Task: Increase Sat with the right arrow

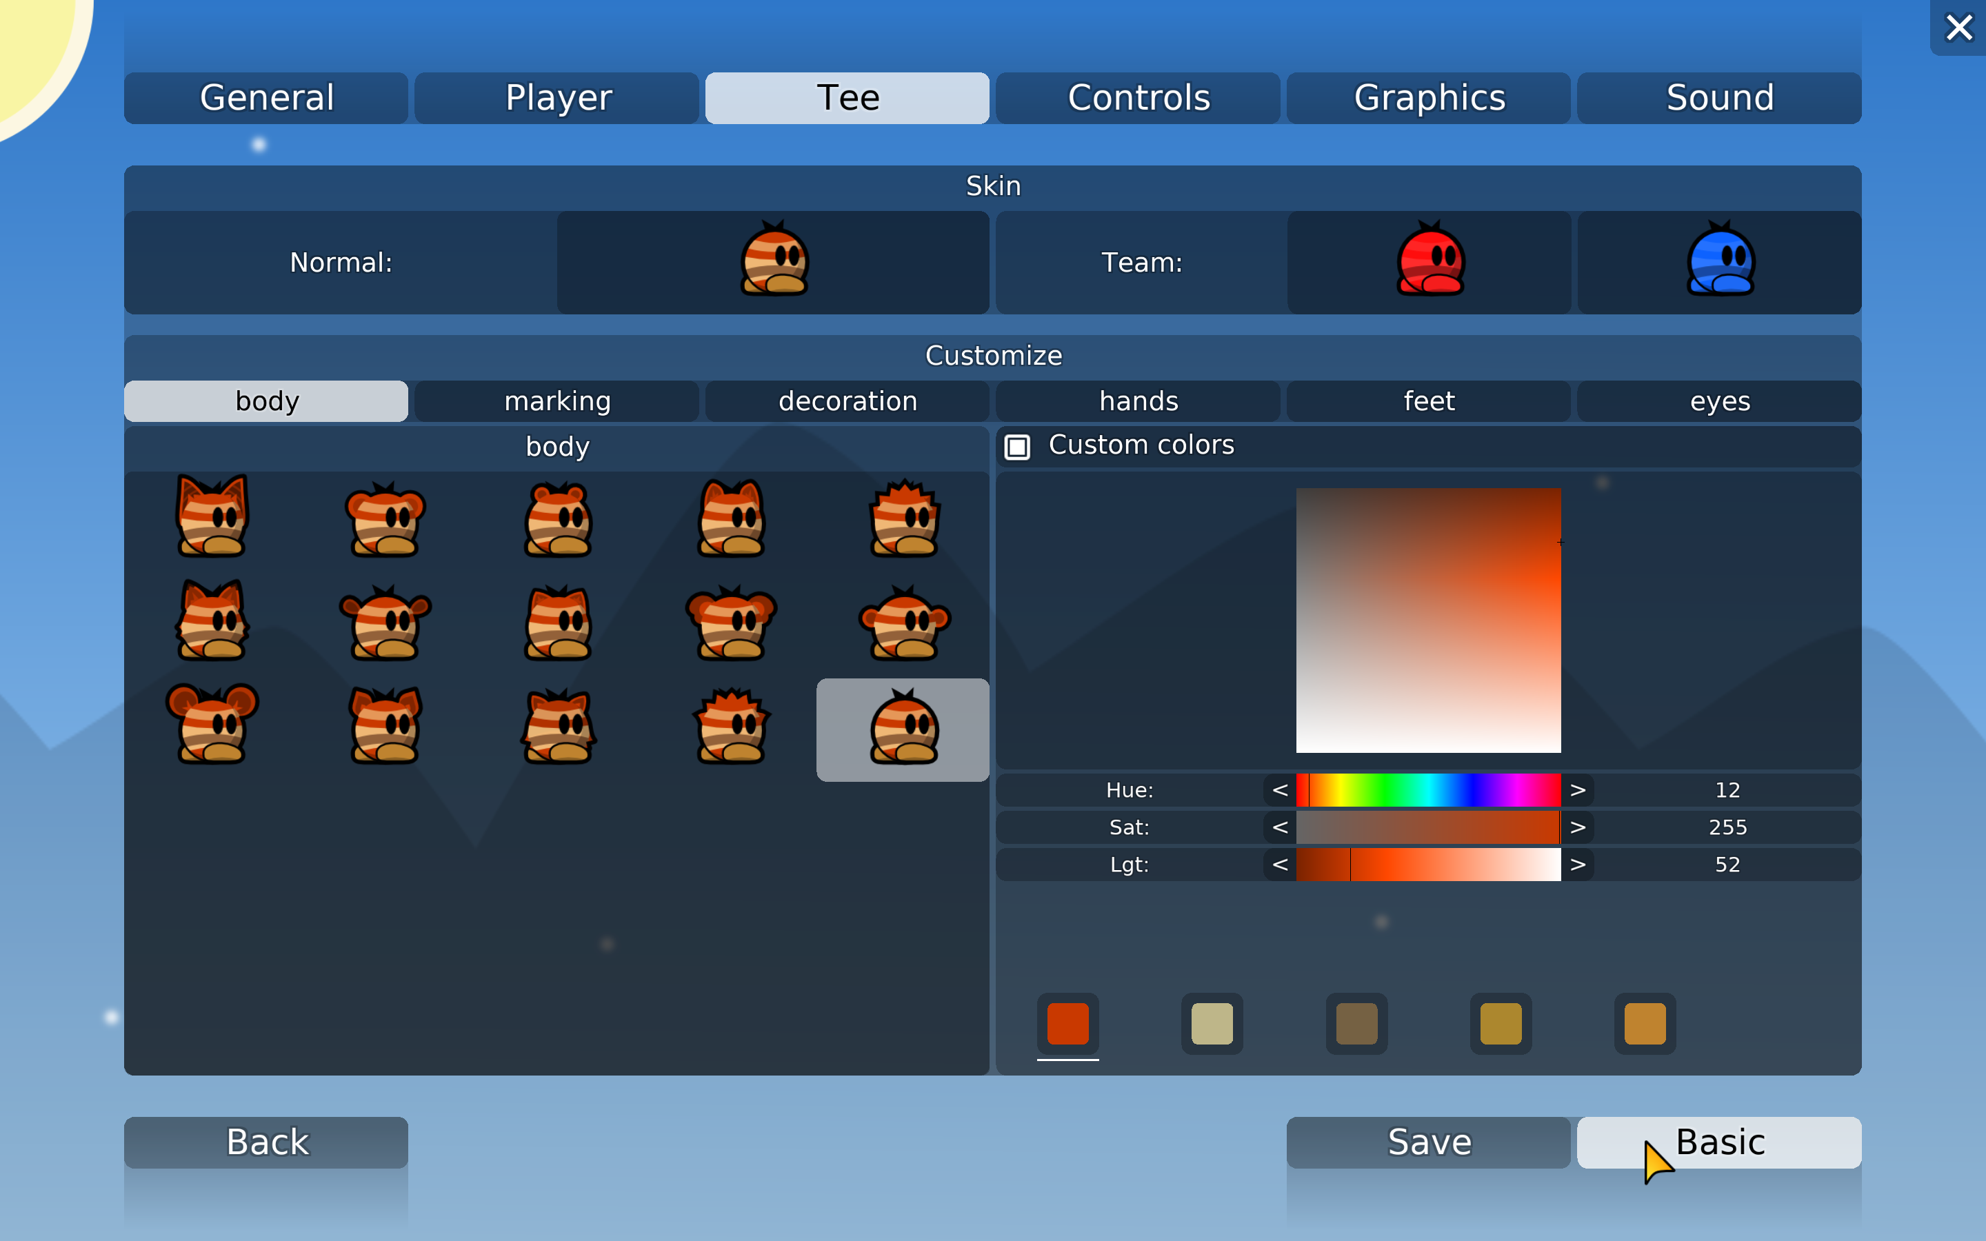Action: coord(1577,827)
